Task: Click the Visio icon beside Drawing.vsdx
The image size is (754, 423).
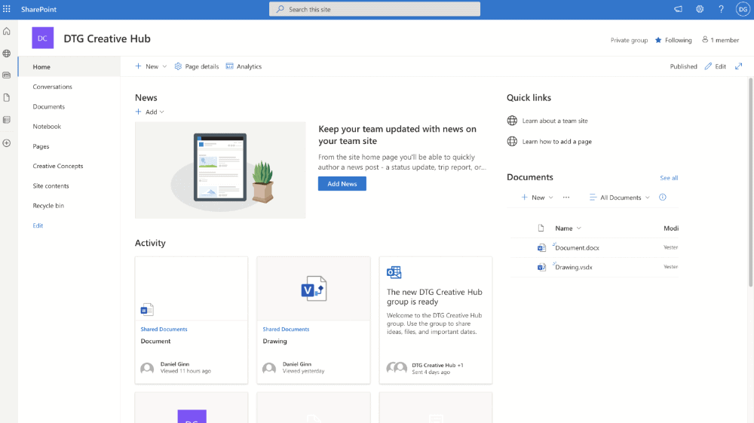Action: (x=541, y=267)
